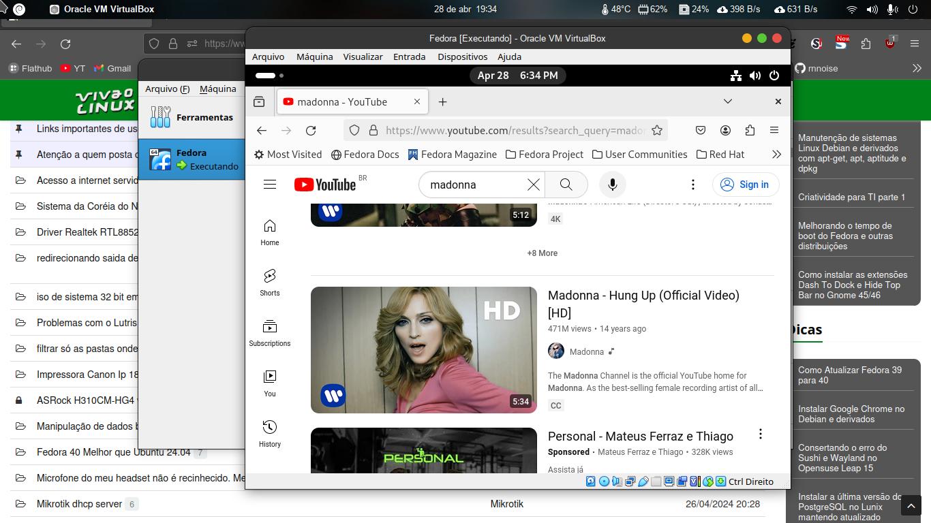Viewport: 931px width, 523px height.
Task: Click the YouTube logo
Action: (x=325, y=185)
